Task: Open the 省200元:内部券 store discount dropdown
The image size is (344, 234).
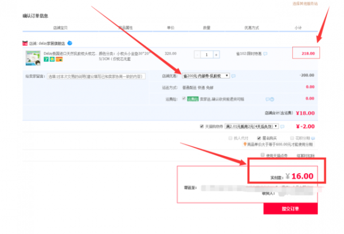Action: [206, 76]
